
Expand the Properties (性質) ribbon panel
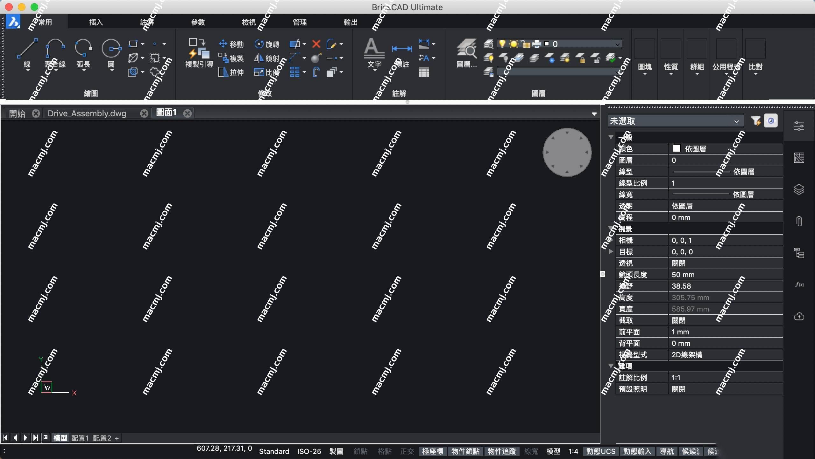[671, 57]
